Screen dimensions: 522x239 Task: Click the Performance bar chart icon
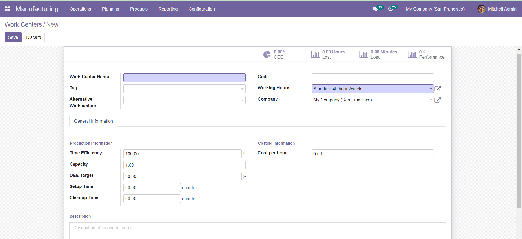tap(412, 55)
